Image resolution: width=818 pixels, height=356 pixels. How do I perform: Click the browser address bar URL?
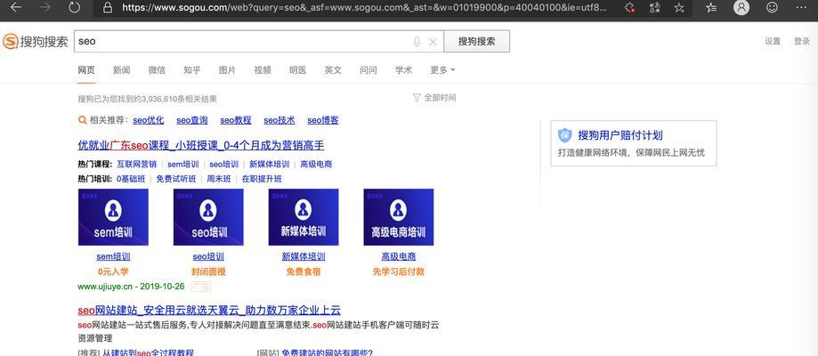[364, 8]
